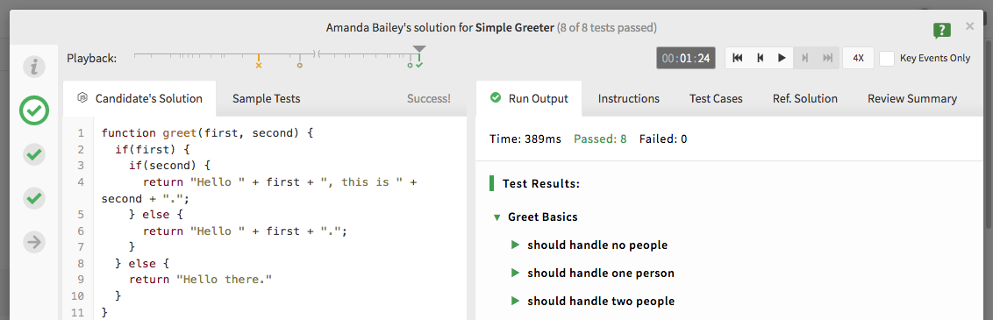Select the large green circled checkmark step
This screenshot has width=993, height=320.
pos(33,110)
